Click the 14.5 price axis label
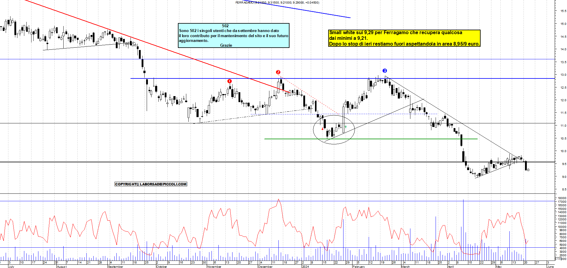567x268 pixels. point(563,37)
